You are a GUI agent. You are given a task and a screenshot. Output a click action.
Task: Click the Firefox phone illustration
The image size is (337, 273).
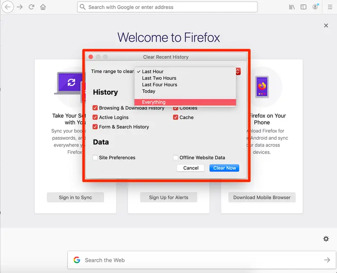(262, 87)
